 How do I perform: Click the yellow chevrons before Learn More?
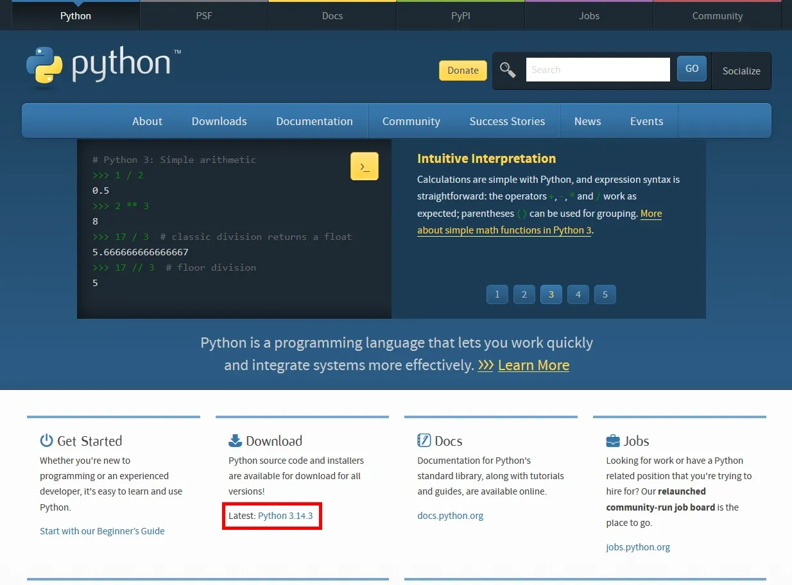485,365
